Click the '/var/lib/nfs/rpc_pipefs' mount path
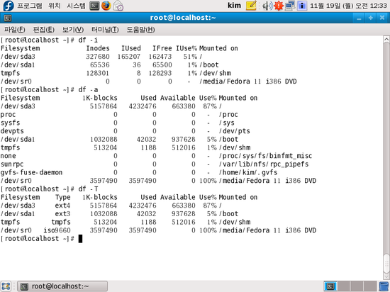Viewport: 390px width, 292px height. click(264, 164)
